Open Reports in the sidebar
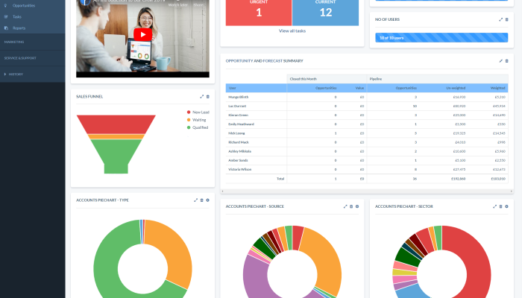The height and width of the screenshot is (298, 522). pos(19,28)
